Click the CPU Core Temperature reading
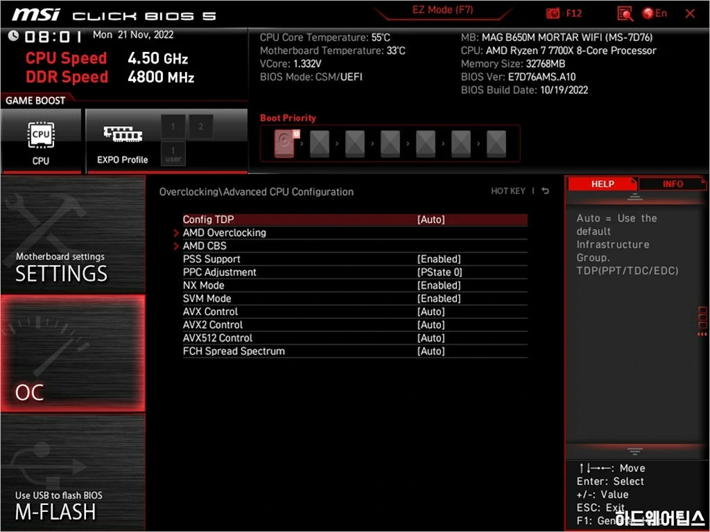The height and width of the screenshot is (532, 710). pos(324,37)
